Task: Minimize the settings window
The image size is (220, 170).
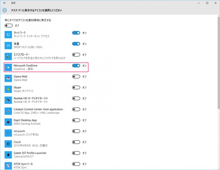Action: [199, 3]
